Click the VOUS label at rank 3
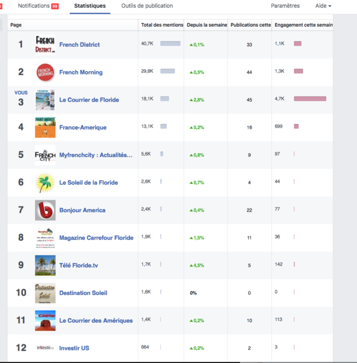The image size is (357, 363). [21, 93]
